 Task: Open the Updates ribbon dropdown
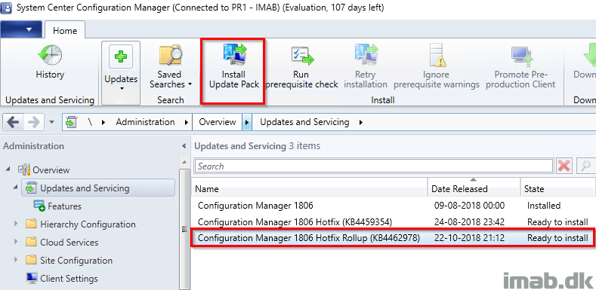121,73
